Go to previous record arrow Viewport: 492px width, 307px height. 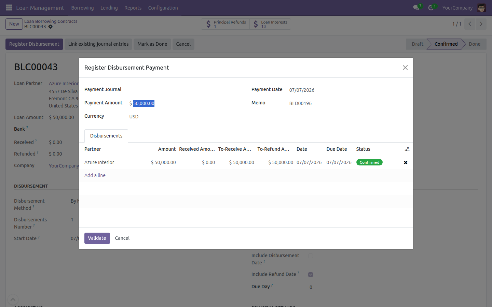[x=470, y=24]
